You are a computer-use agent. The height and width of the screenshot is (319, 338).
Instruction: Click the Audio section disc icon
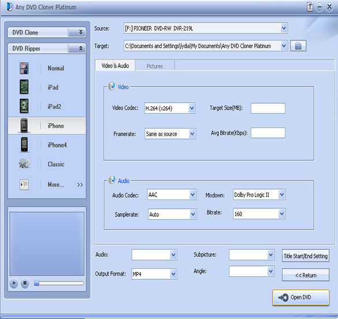[112, 180]
